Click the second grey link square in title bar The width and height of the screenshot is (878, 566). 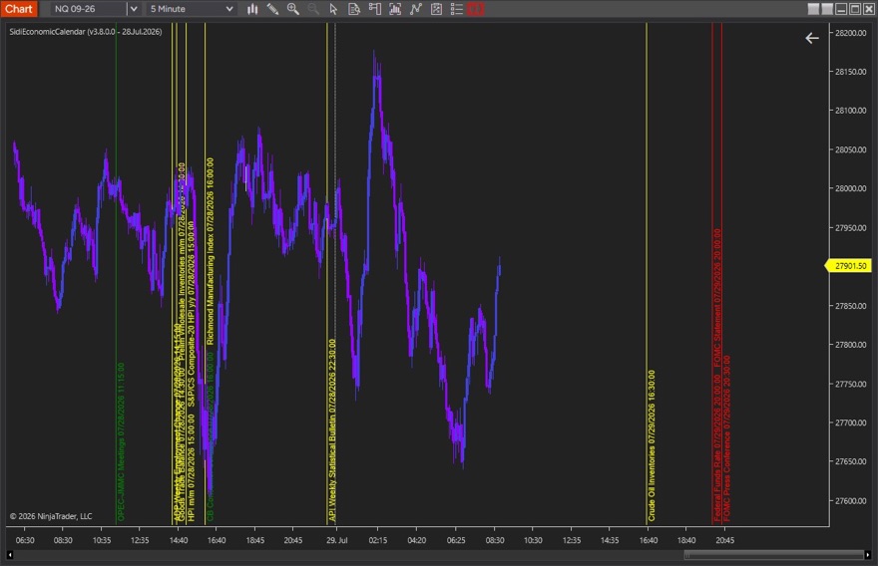coord(827,9)
